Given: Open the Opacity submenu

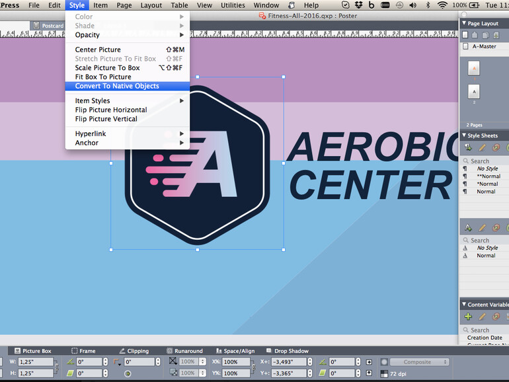Looking at the screenshot, I should [127, 35].
